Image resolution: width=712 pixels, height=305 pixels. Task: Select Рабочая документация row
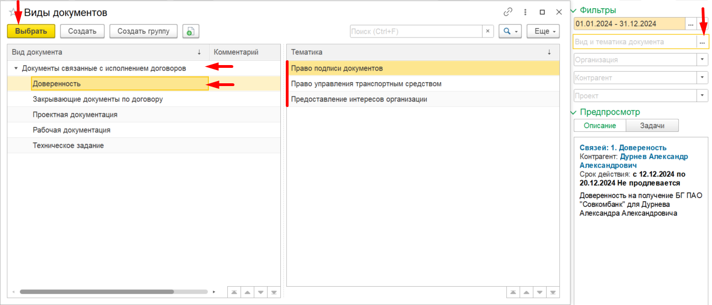click(x=144, y=130)
